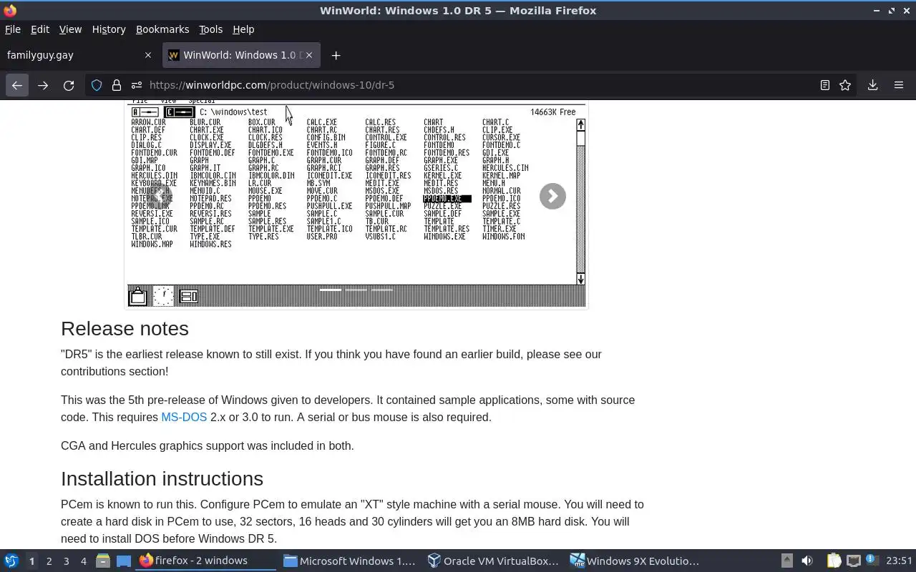The image size is (916, 572).
Task: Switch to virtual desktop 3
Action: (66, 561)
